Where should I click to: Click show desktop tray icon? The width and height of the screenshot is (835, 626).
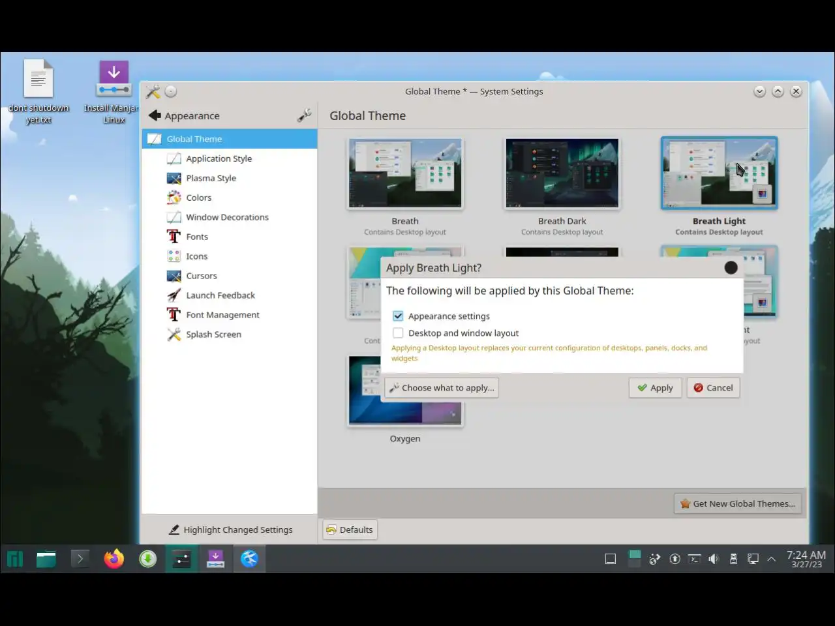click(x=611, y=559)
